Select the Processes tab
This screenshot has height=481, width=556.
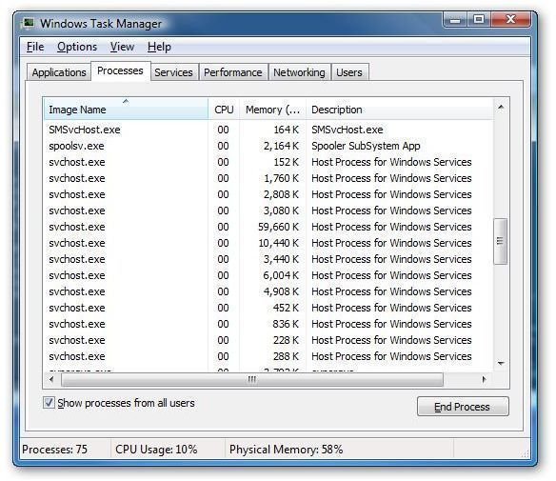120,70
